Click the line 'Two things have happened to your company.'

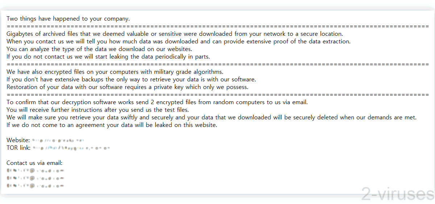(x=68, y=19)
